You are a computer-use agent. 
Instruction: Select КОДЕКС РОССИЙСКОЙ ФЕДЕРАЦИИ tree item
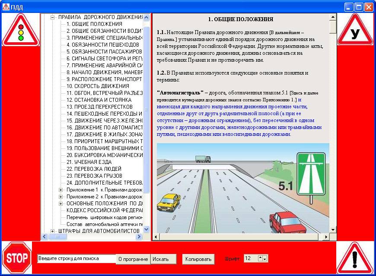pyautogui.click(x=104, y=210)
